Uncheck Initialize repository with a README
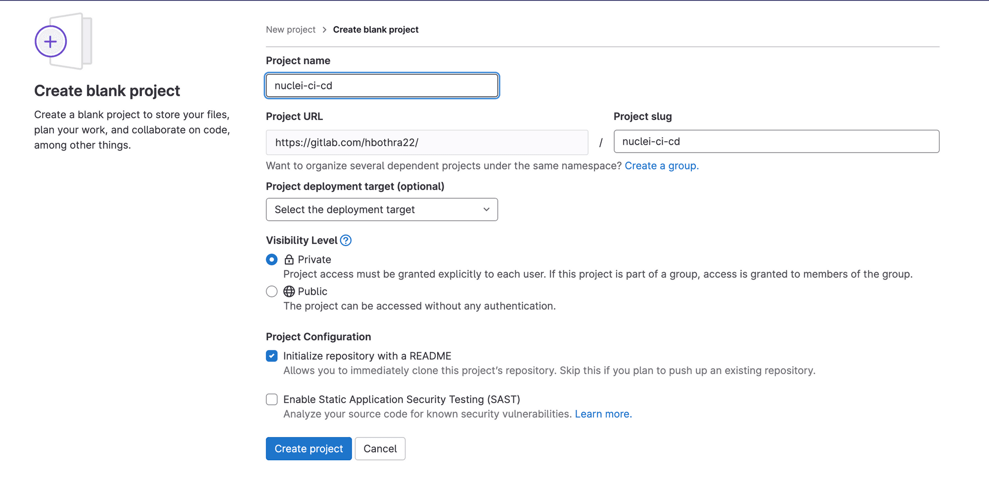The image size is (989, 490). click(x=271, y=356)
